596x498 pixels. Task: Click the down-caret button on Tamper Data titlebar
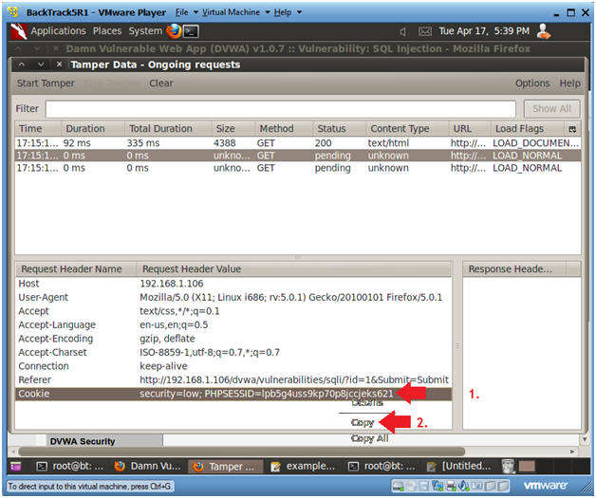point(41,65)
